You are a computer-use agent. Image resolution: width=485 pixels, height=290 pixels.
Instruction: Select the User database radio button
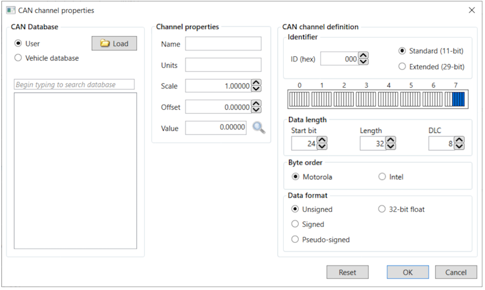18,43
